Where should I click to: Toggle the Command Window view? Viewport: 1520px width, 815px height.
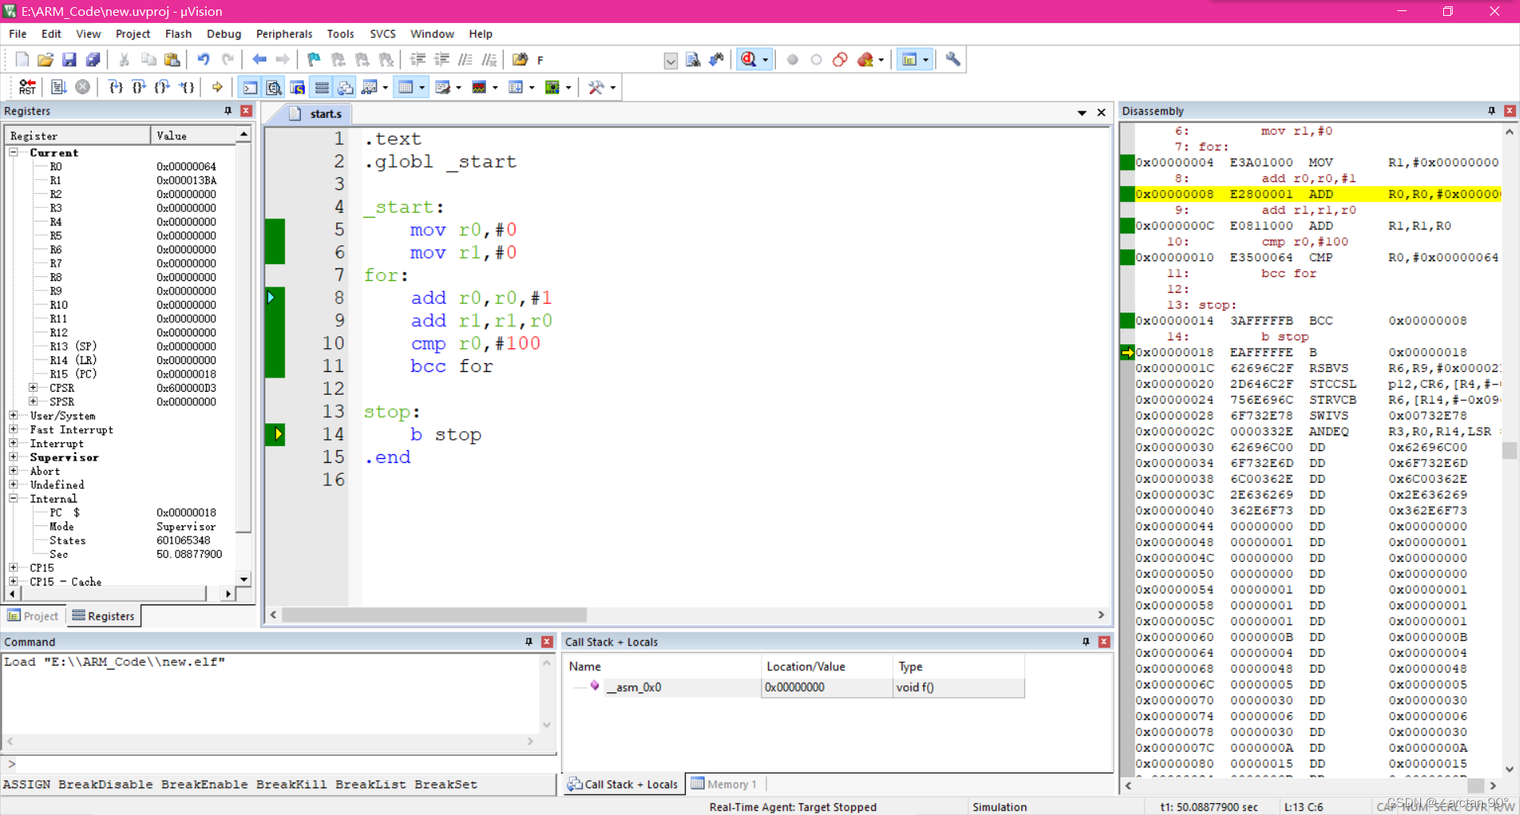(250, 87)
